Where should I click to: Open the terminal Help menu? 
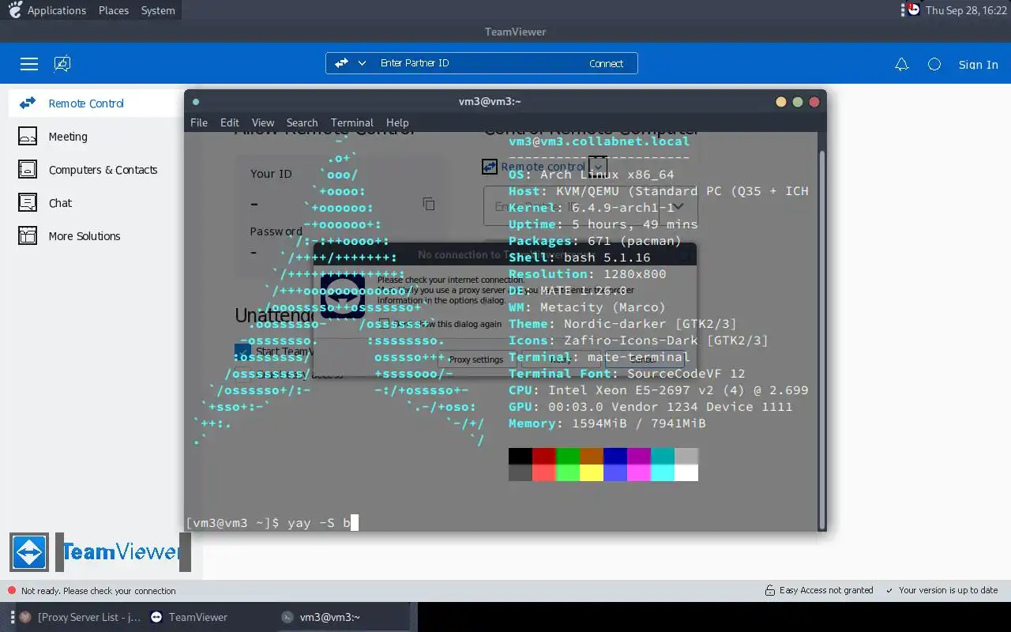(x=397, y=122)
